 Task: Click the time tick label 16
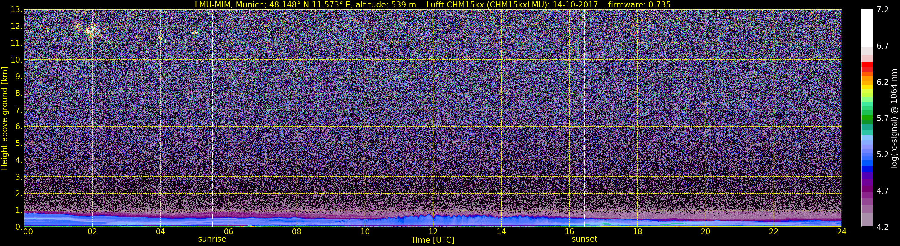(569, 232)
